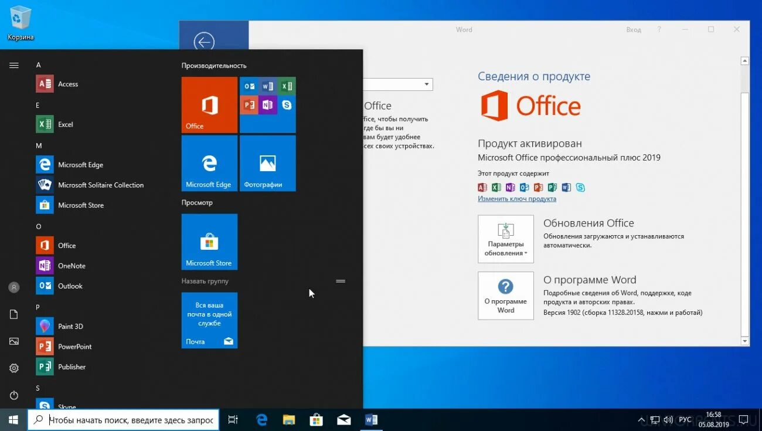Image resolution: width=762 pixels, height=431 pixels.
Task: Jump to letter A in app list
Action: [x=39, y=65]
